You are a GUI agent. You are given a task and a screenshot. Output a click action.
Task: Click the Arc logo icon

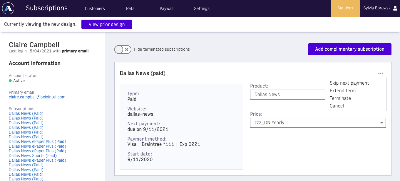pyautogui.click(x=8, y=8)
